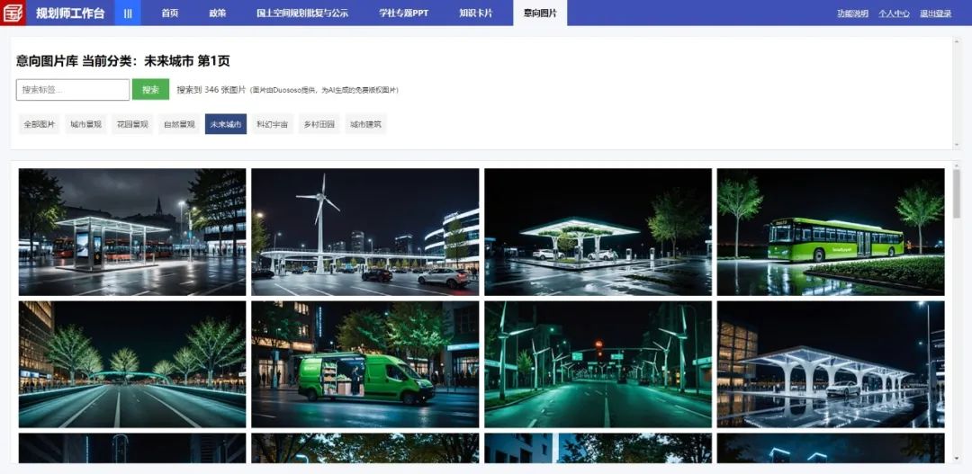The width and height of the screenshot is (972, 474).
Task: Click the gallery scrollbar down arrow
Action: [x=956, y=459]
